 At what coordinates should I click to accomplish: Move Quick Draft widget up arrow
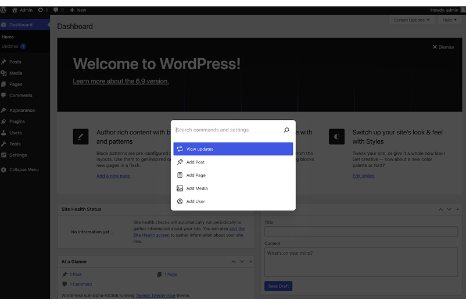tap(441, 209)
